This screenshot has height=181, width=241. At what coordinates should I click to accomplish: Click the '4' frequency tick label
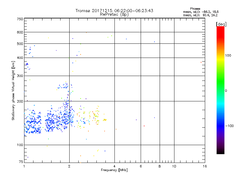tap(114, 166)
